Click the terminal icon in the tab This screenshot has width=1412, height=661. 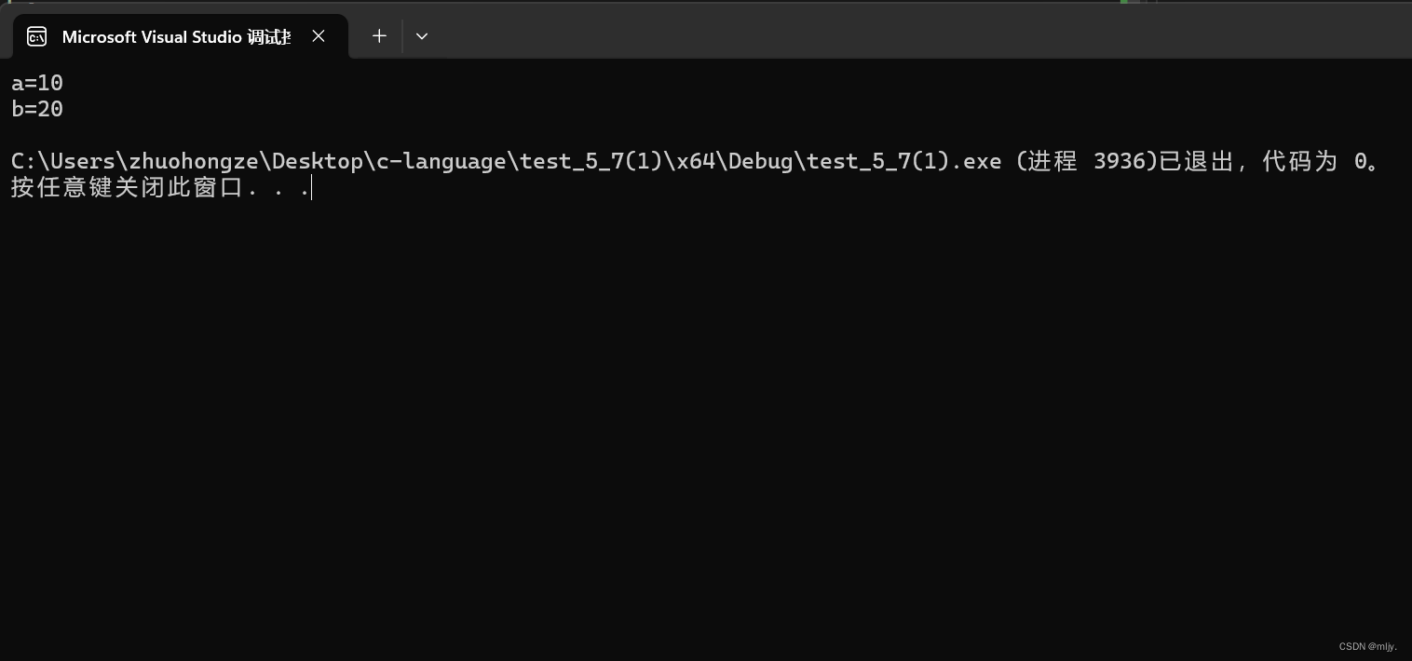(37, 36)
